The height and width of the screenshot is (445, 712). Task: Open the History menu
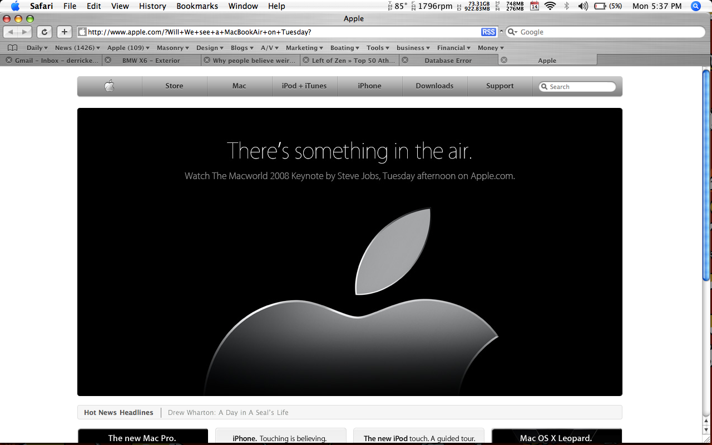click(x=152, y=6)
